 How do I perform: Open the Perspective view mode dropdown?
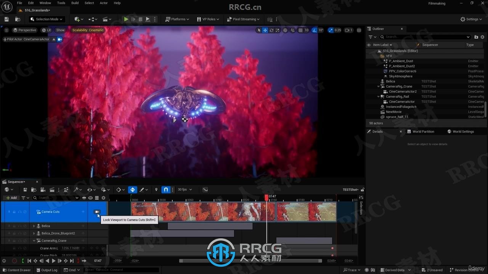click(x=24, y=30)
